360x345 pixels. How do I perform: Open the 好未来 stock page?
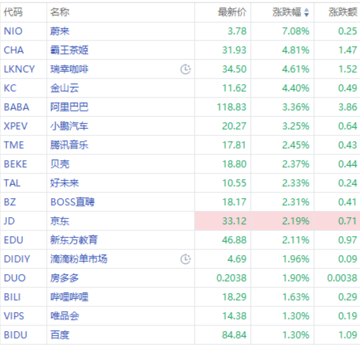click(65, 183)
